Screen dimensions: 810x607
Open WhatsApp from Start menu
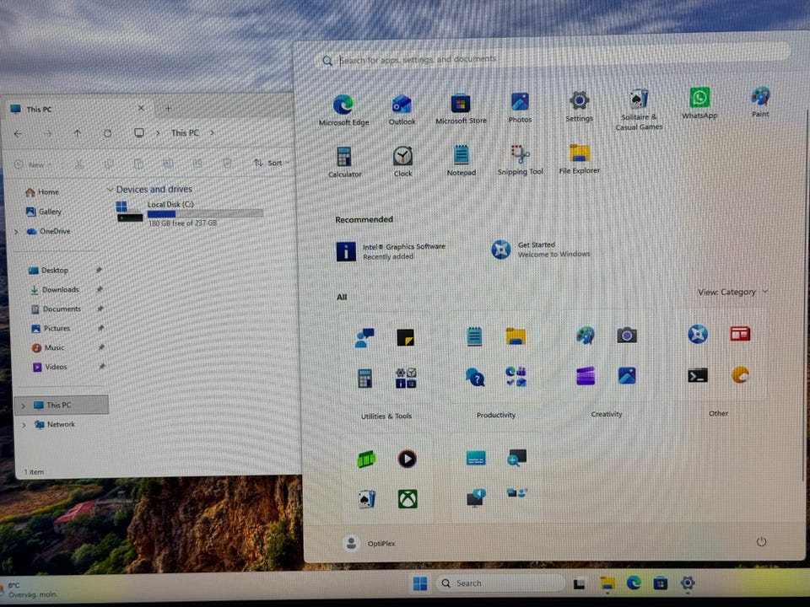point(699,103)
